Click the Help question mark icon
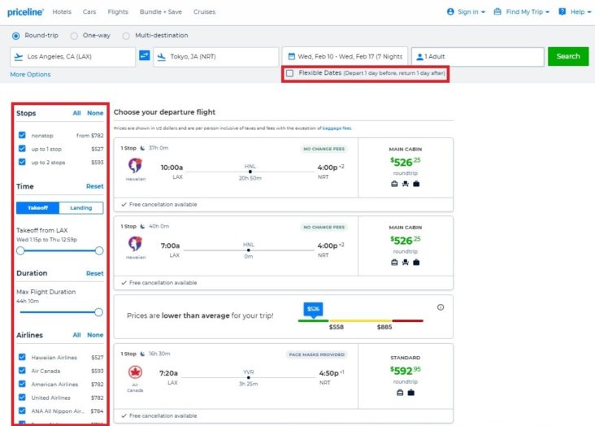The image size is (595, 426). [x=562, y=11]
